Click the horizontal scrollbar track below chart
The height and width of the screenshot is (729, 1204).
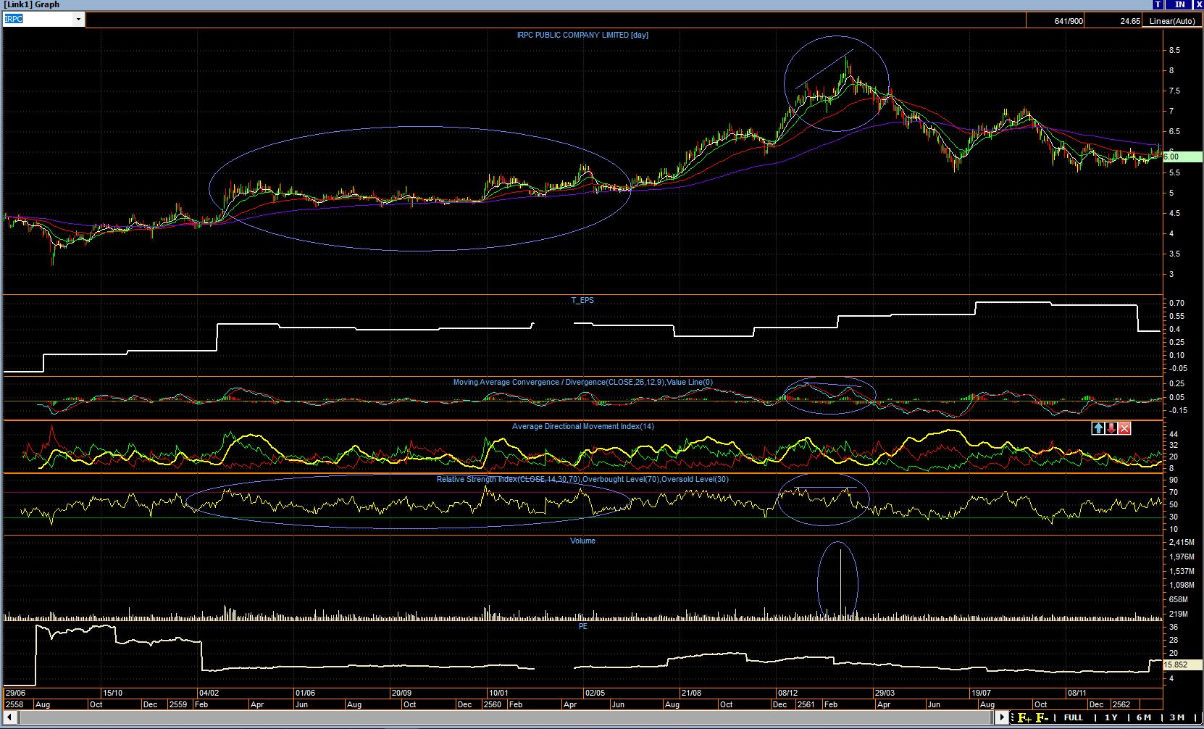[x=507, y=717]
